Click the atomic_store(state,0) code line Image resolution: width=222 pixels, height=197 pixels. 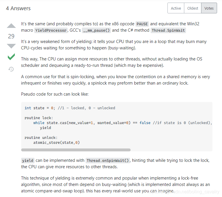click(57, 142)
